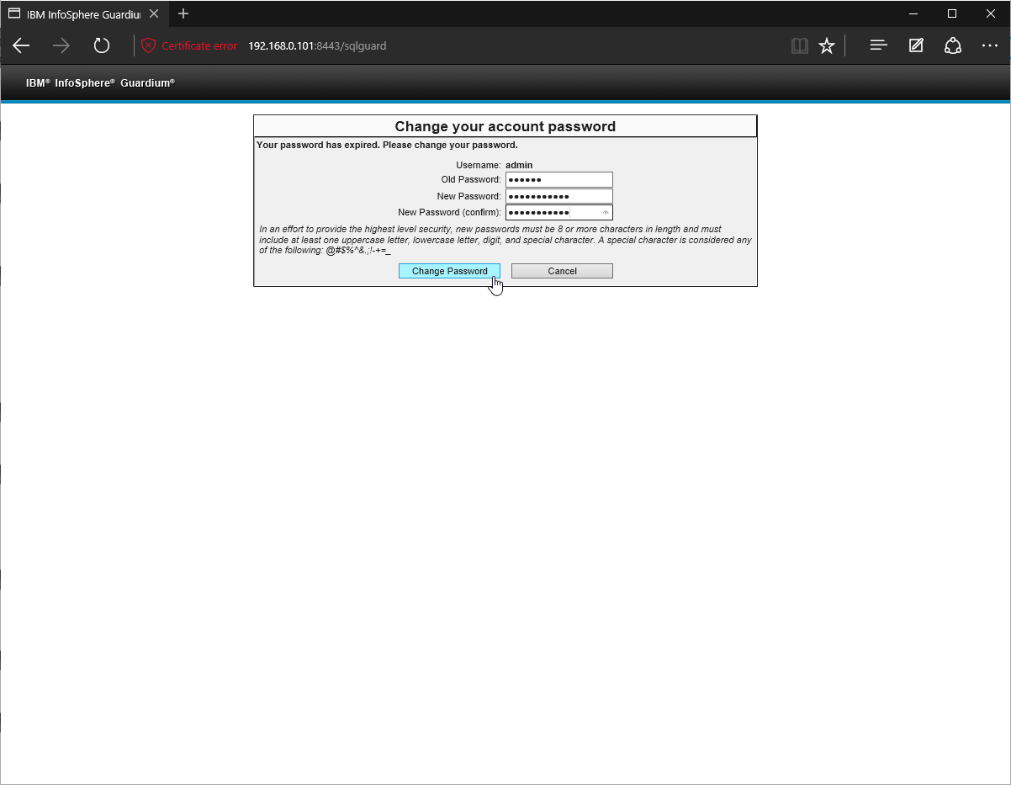The height and width of the screenshot is (785, 1011).
Task: Go back to the previous page
Action: pyautogui.click(x=21, y=45)
